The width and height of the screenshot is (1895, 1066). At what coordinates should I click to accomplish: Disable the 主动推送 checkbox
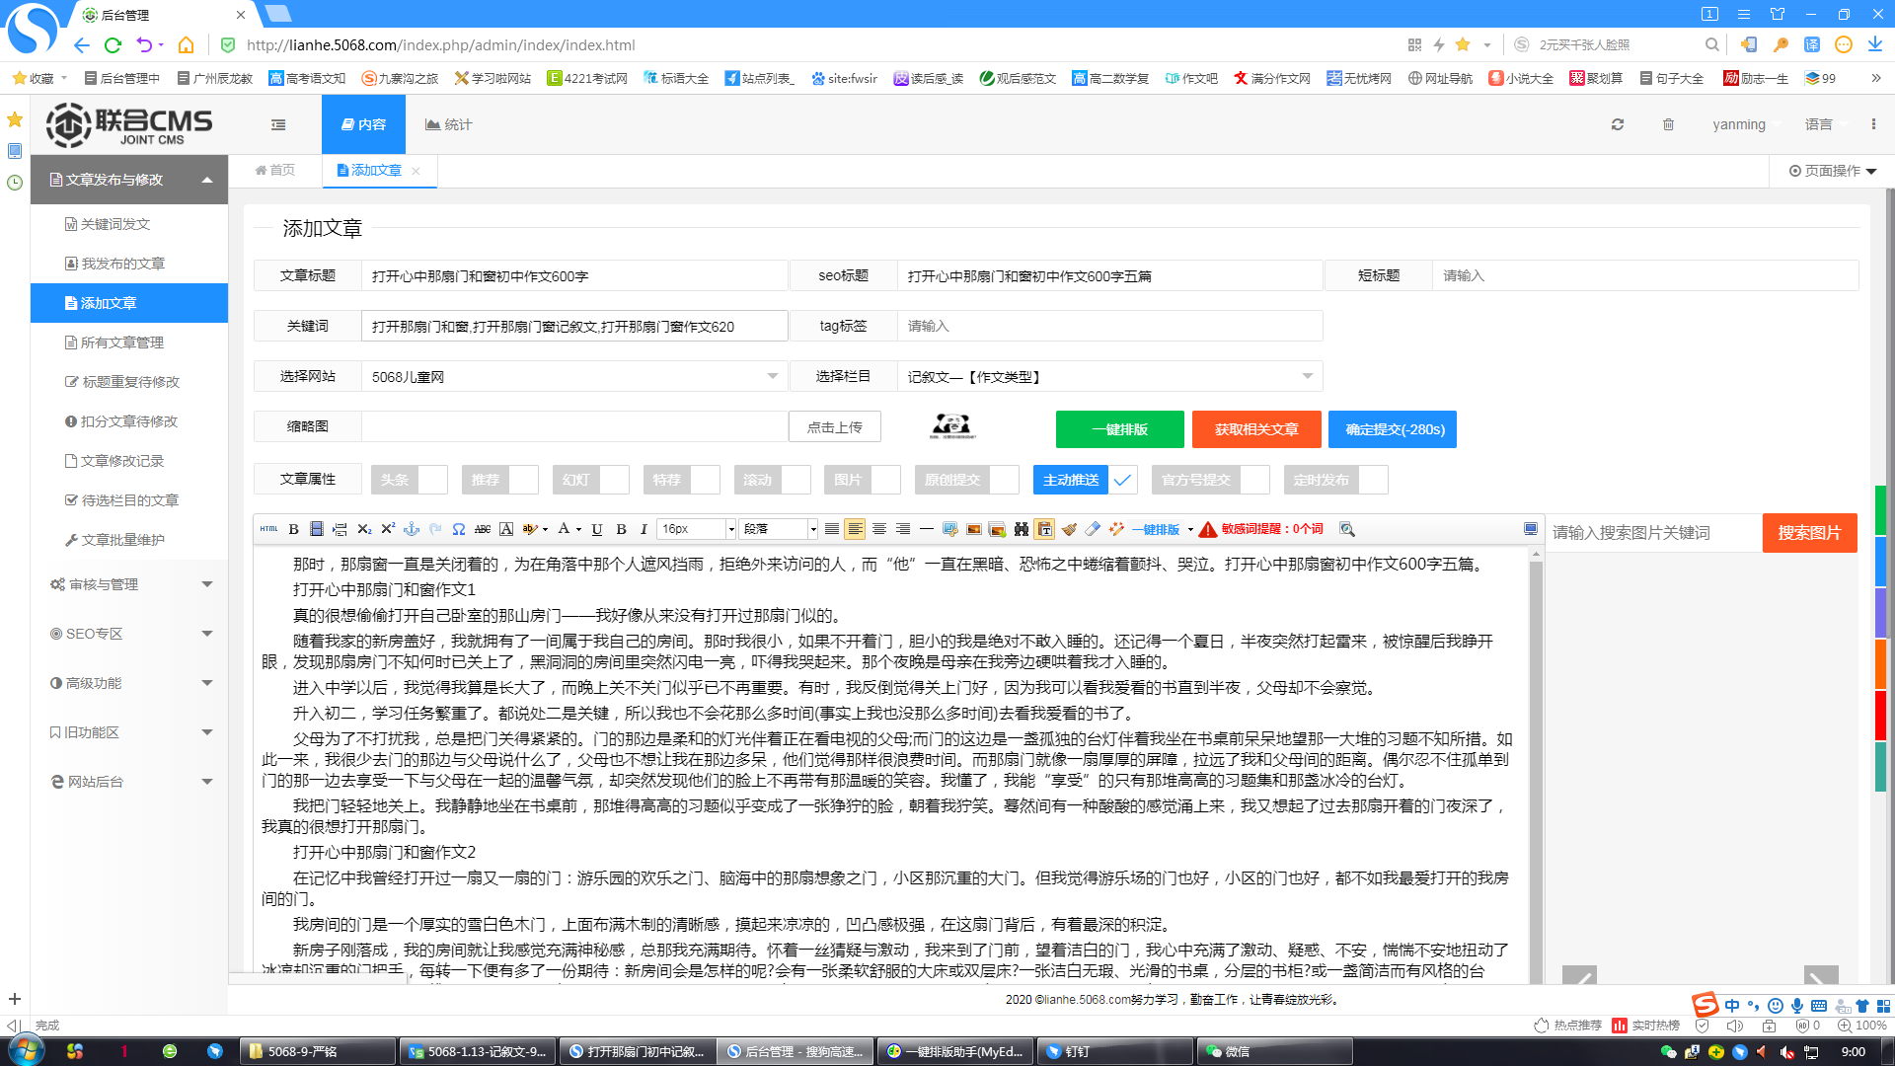(1121, 480)
